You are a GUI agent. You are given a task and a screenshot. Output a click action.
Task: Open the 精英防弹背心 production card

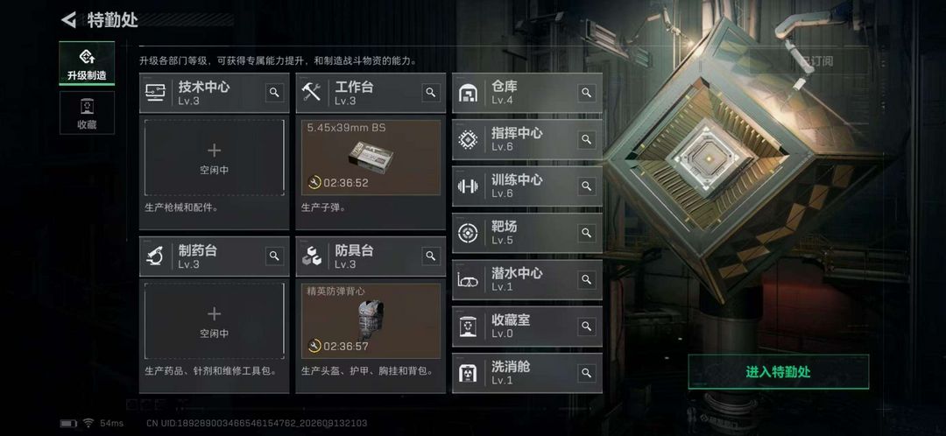point(371,320)
